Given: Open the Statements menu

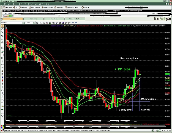Looking at the screenshot, I should [23, 4].
